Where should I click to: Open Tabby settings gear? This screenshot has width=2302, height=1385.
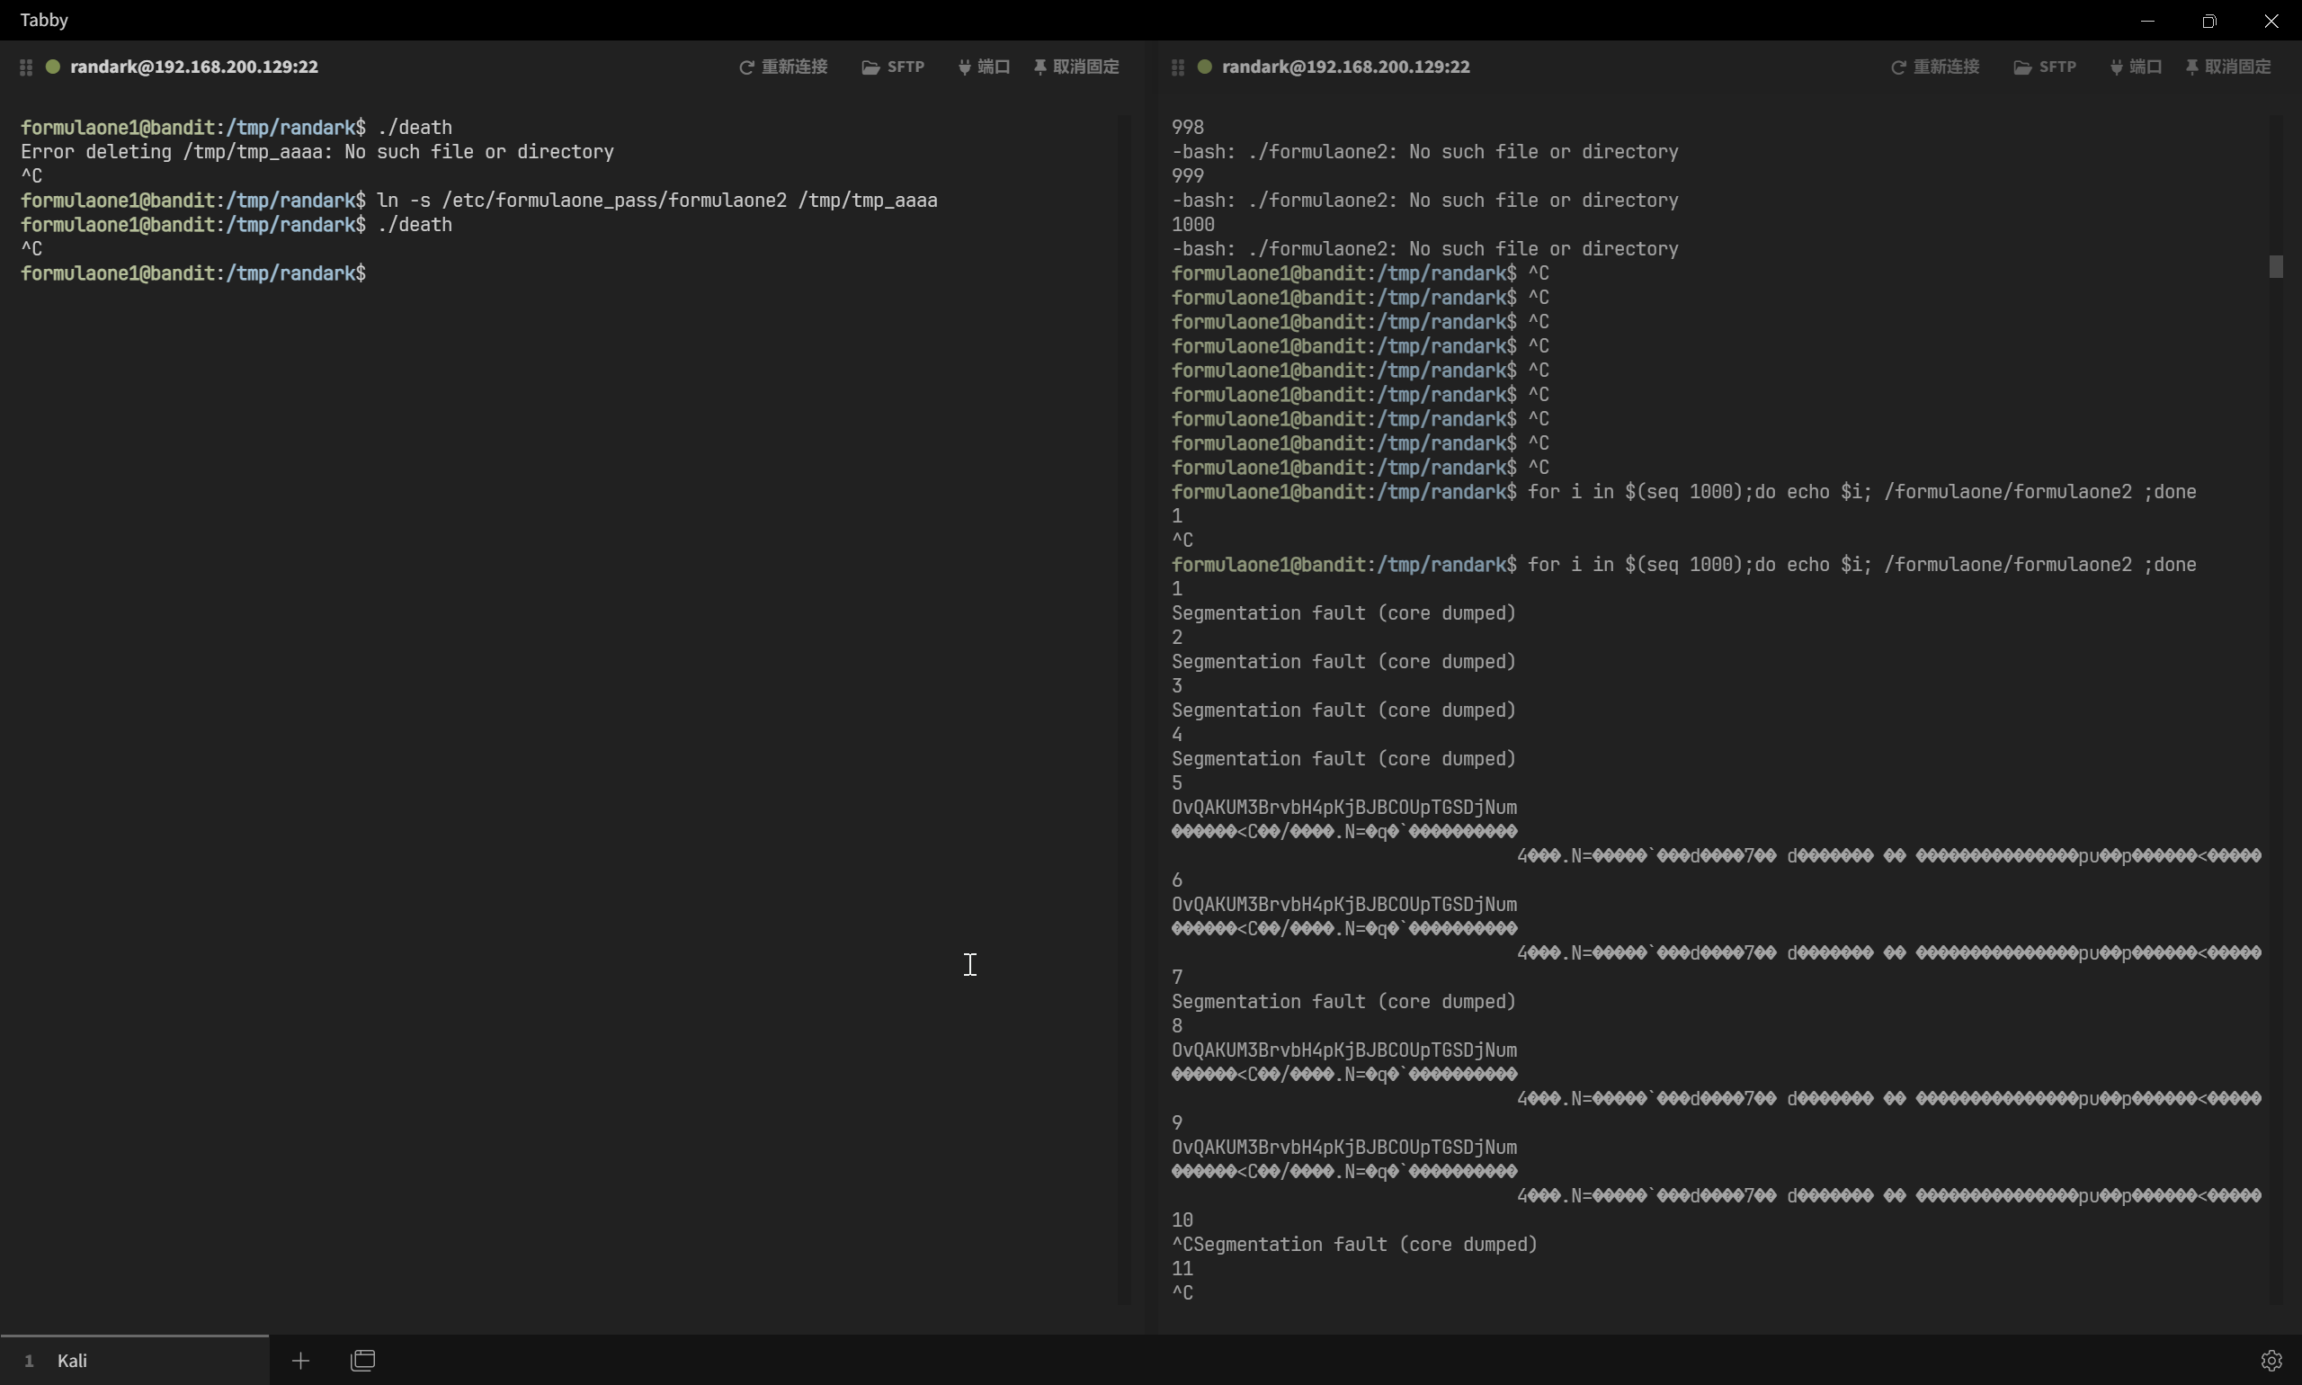click(2271, 1361)
